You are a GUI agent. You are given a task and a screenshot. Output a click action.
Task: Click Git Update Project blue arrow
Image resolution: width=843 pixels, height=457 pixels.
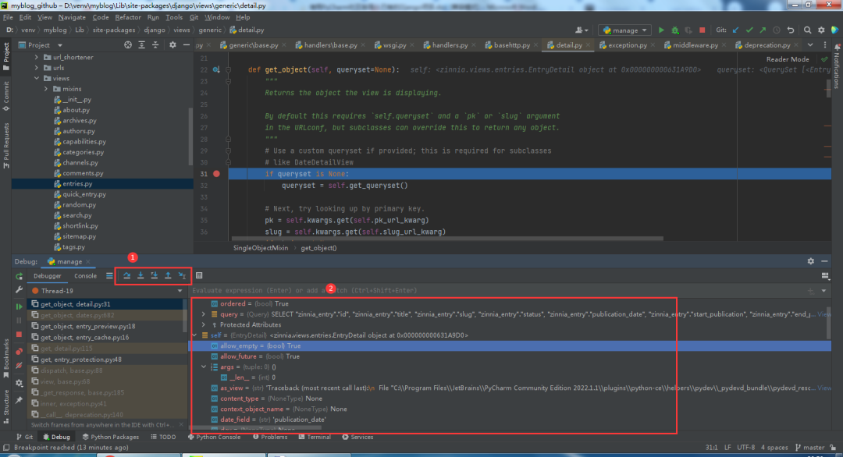[x=735, y=30]
